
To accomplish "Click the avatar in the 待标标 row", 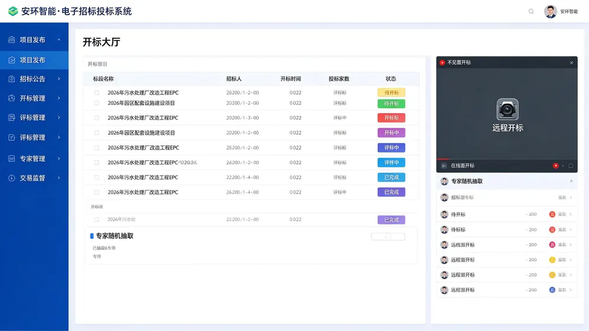I will click(x=444, y=230).
